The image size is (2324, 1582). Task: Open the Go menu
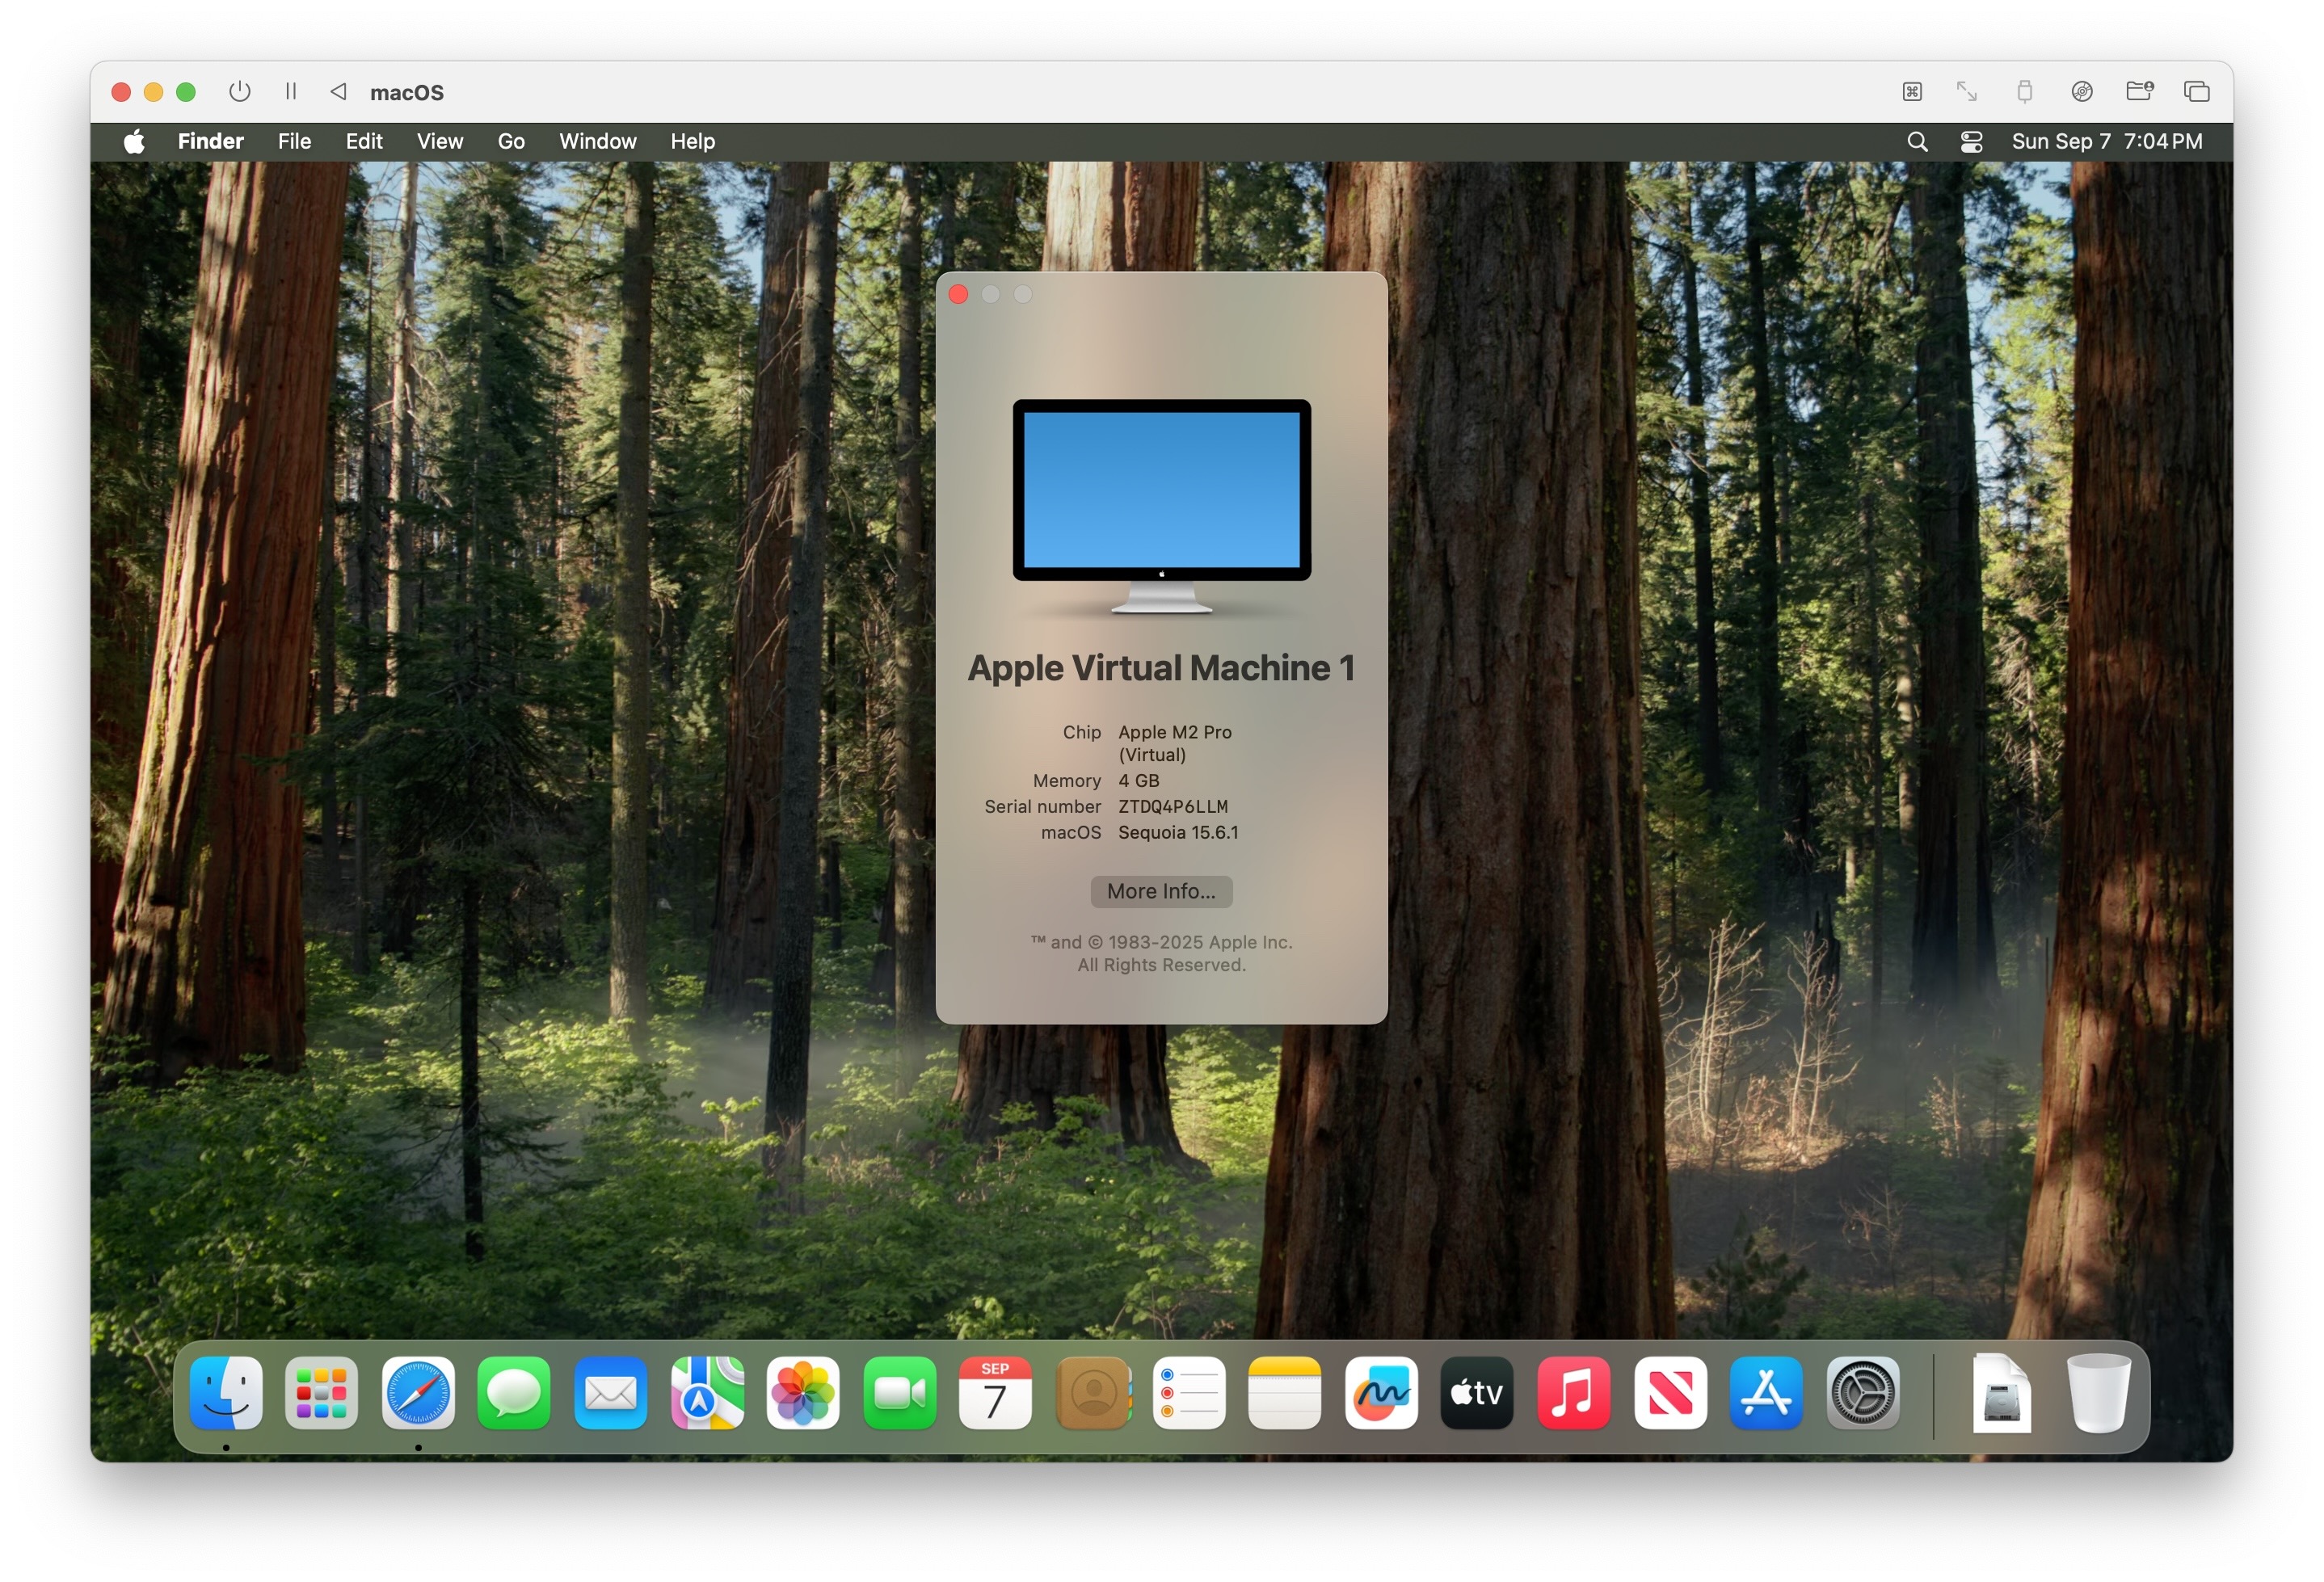pyautogui.click(x=511, y=142)
